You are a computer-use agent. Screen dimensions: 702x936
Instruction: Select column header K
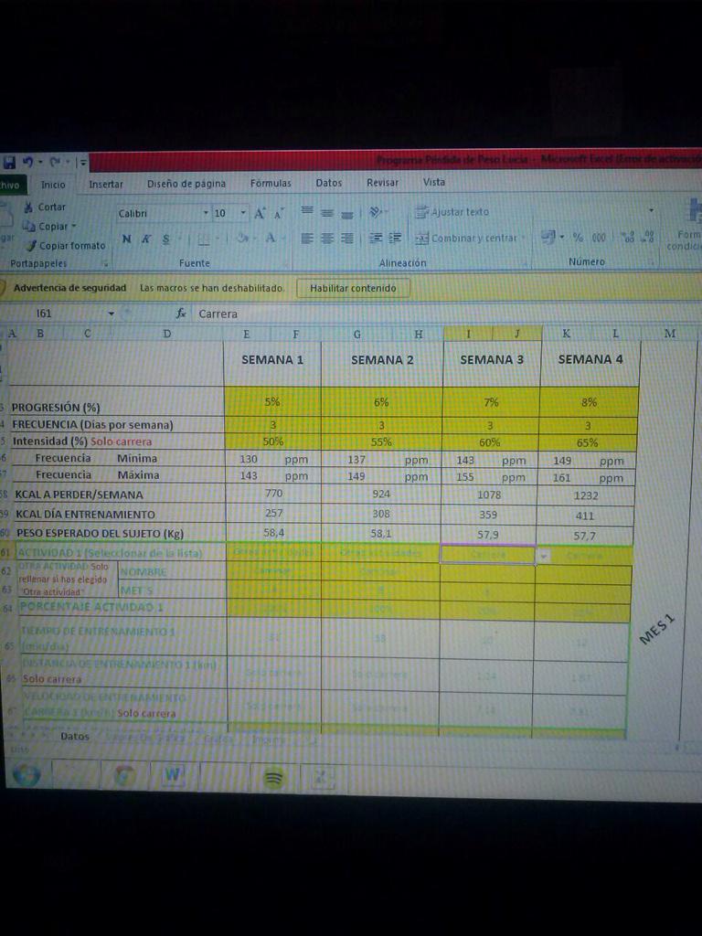tap(565, 334)
